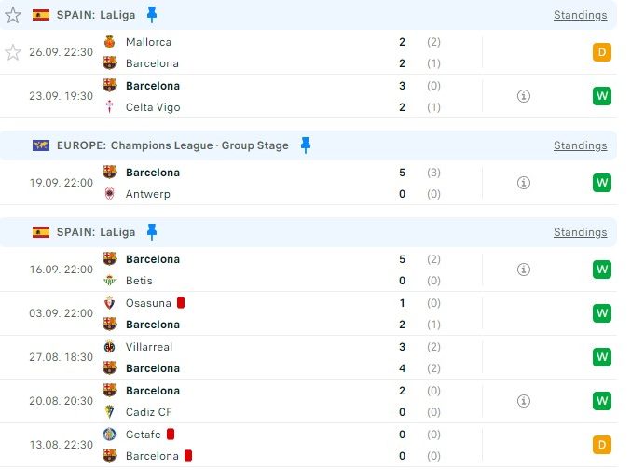Open Standings for the top LaLiga section
The width and height of the screenshot is (631, 470).
point(580,15)
